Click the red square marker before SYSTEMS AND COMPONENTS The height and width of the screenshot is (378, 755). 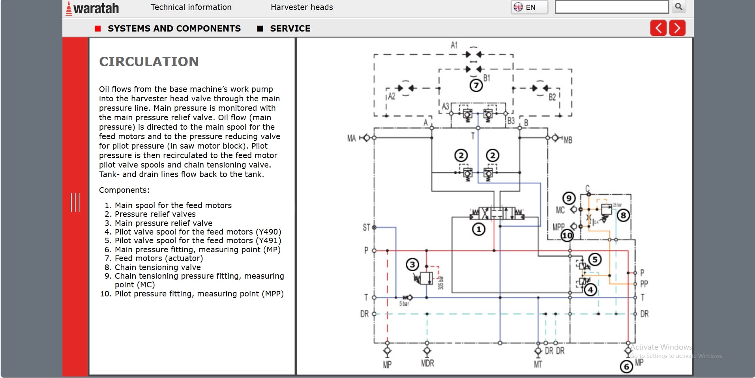(98, 28)
